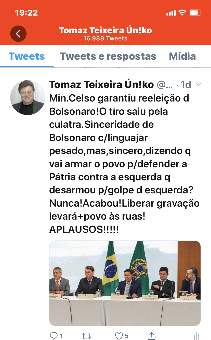Open the Tweets e respostas tab
The height and width of the screenshot is (340, 211).
(x=108, y=56)
